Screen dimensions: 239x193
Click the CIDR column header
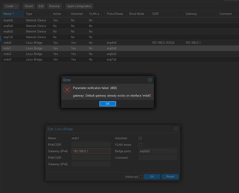(166, 14)
